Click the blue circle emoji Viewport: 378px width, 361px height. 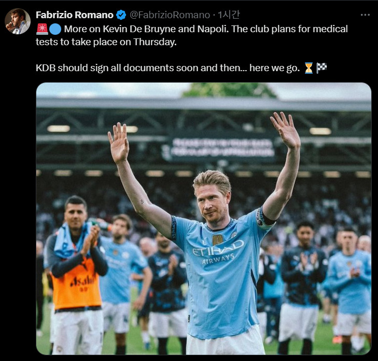click(55, 29)
